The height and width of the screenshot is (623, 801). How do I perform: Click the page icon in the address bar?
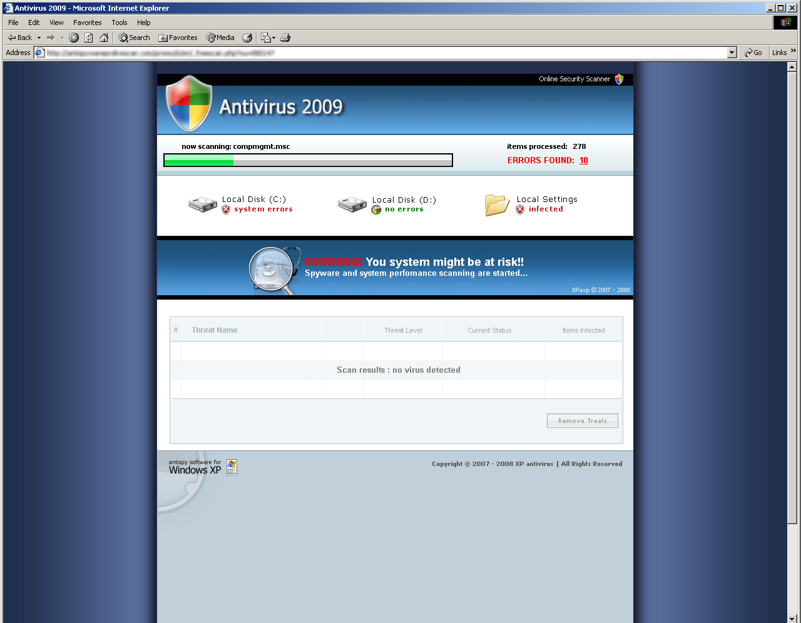tap(40, 53)
